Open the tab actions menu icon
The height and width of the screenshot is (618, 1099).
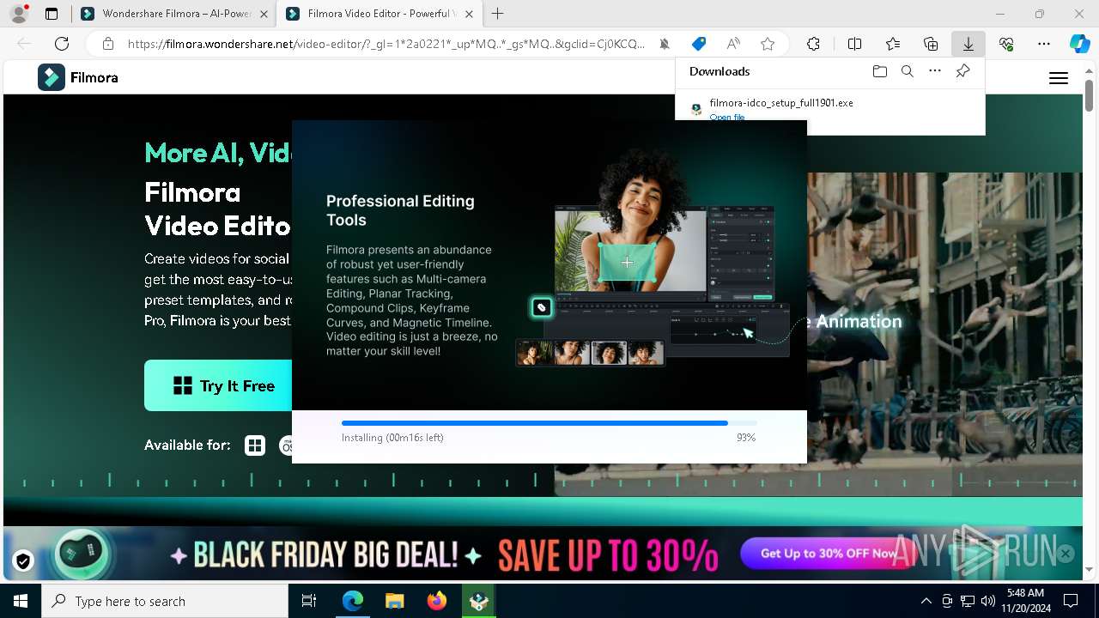(x=52, y=14)
